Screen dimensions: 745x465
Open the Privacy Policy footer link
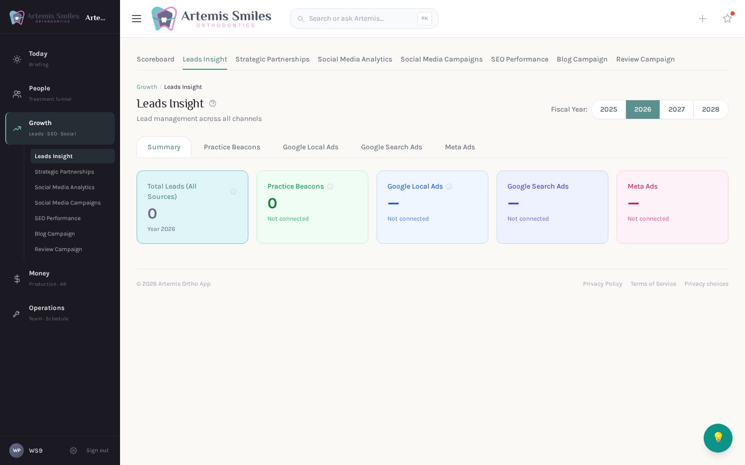pos(603,284)
